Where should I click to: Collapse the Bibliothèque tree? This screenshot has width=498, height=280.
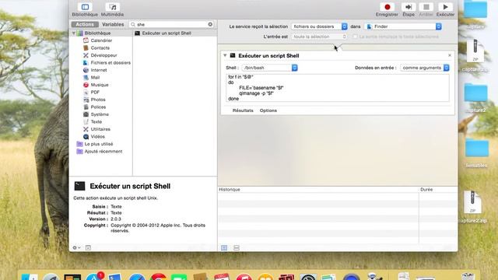point(74,33)
